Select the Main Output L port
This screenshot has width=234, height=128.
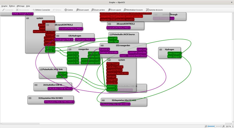[174, 53]
